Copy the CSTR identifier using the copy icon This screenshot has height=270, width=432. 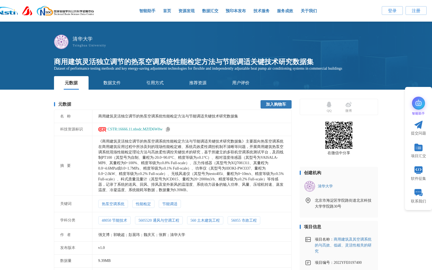point(168,129)
